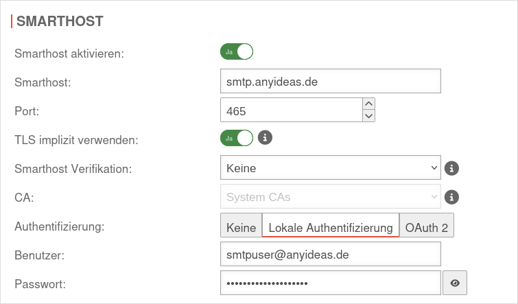Open Smarthost Verifikation dropdown

coord(330,167)
